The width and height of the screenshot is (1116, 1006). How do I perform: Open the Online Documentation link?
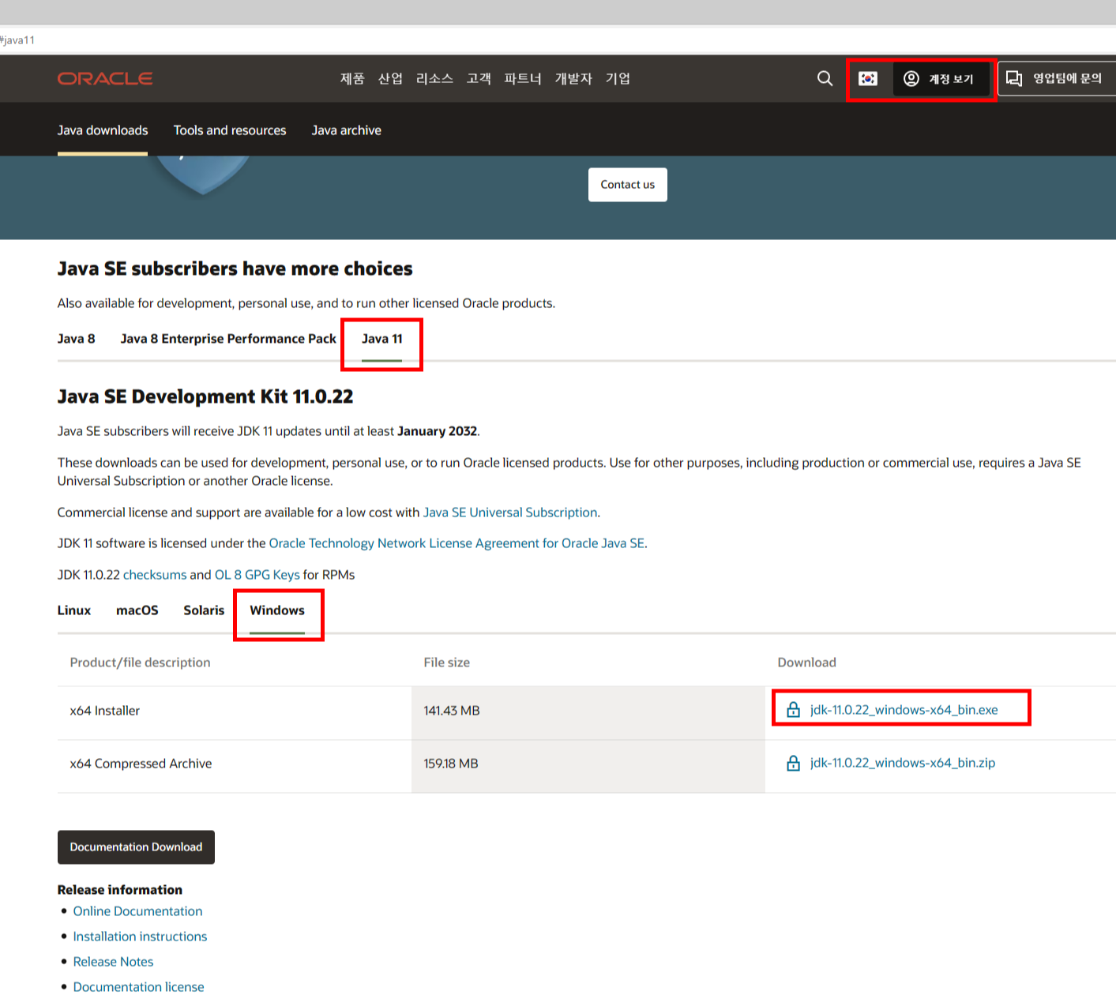point(137,911)
